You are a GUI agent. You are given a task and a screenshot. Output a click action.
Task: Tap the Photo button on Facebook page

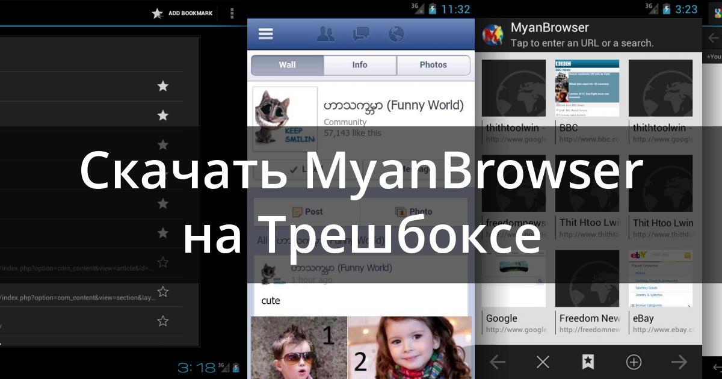[413, 212]
